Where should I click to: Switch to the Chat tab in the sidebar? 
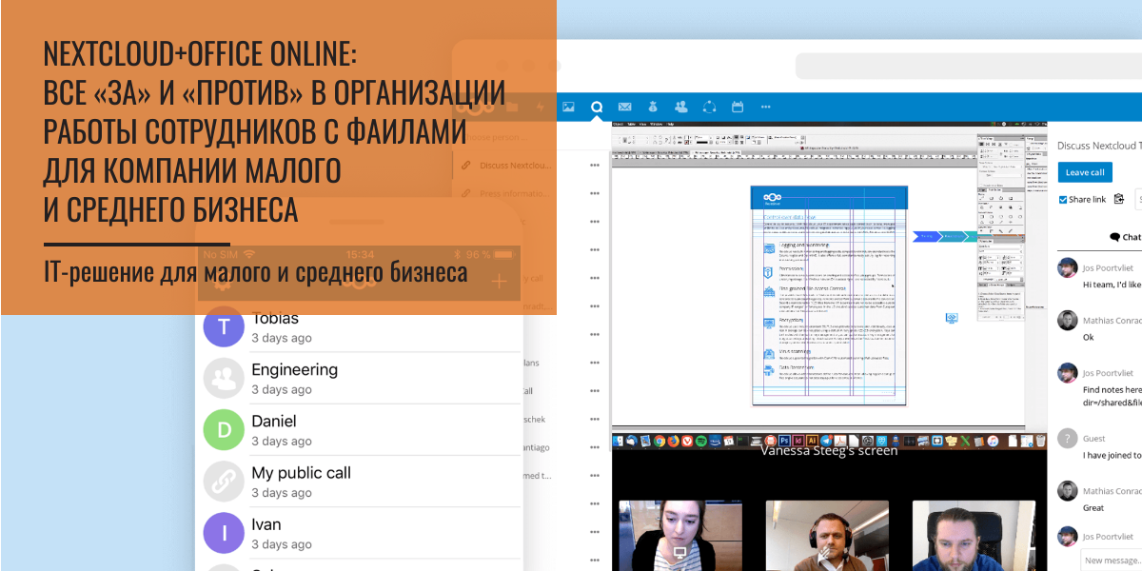(1126, 237)
